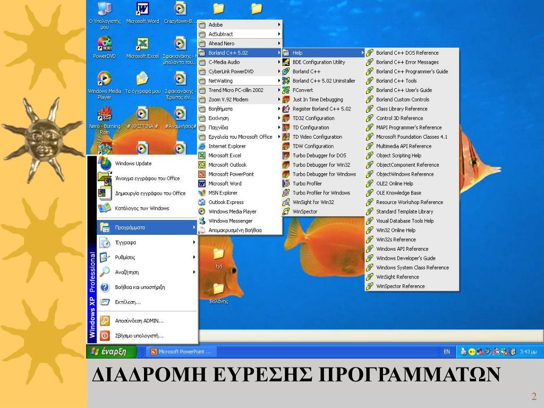The image size is (544, 408).
Task: Select Turbo Debugger for Win32
Action: coord(323,165)
